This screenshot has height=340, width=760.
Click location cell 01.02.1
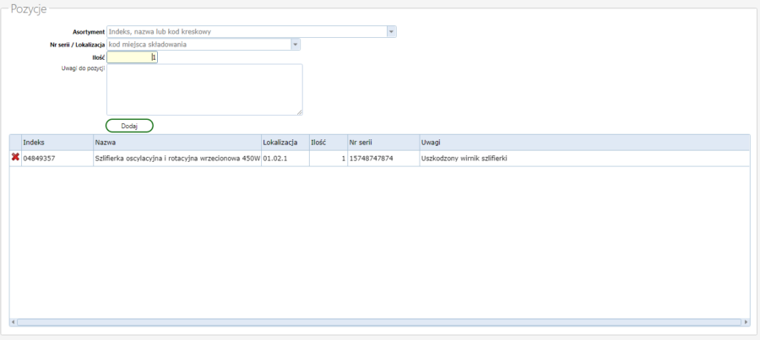point(285,158)
